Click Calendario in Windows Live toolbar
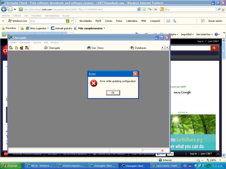Viewport: 226px width, 169px height. [132, 21]
